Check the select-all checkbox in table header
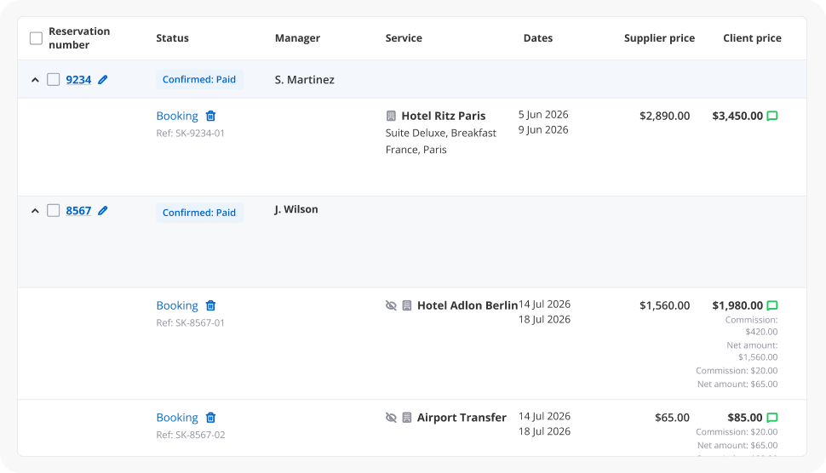 [x=36, y=38]
